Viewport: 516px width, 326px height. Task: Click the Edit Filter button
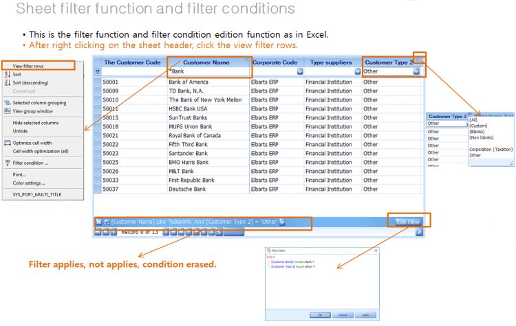pos(408,222)
